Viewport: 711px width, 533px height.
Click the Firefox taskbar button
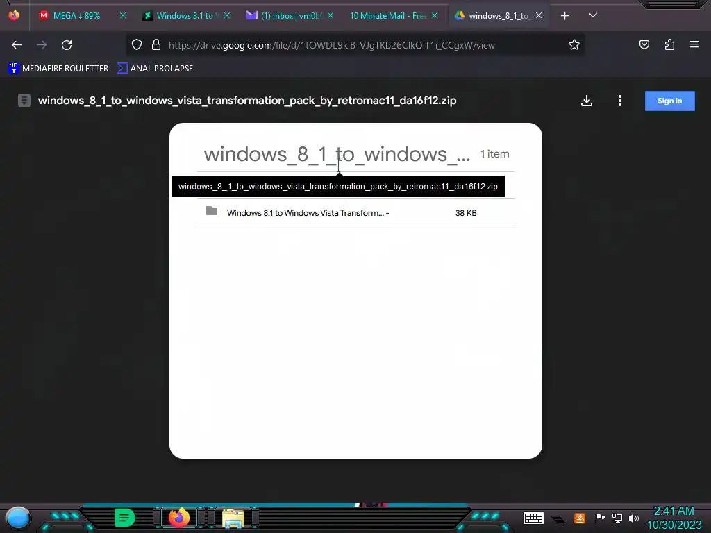(x=179, y=518)
